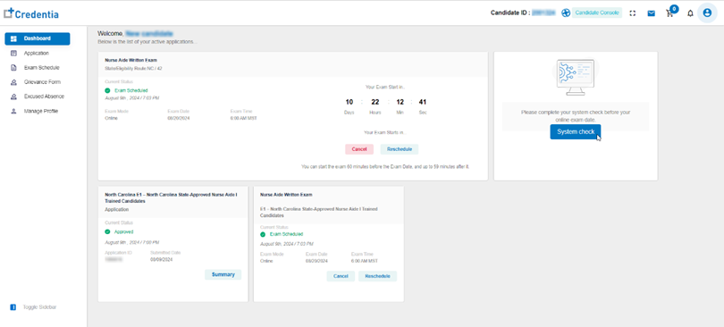Click the Manage Profile user icon
The image size is (724, 327).
click(x=13, y=111)
